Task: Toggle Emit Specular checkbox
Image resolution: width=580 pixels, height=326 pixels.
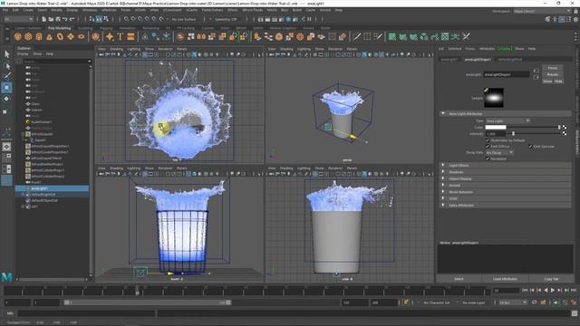Action: point(530,147)
